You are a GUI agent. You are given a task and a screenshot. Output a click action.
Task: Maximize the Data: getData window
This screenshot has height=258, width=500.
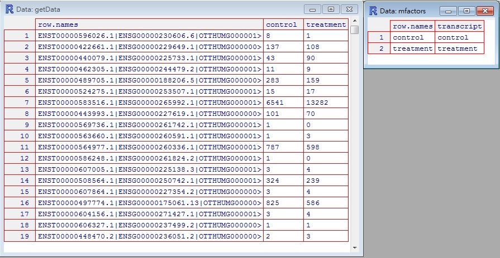(330, 9)
